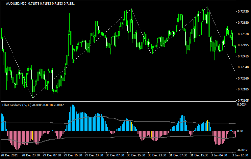Click the 0.72730 price axis label
The image size is (251, 159).
click(x=243, y=12)
